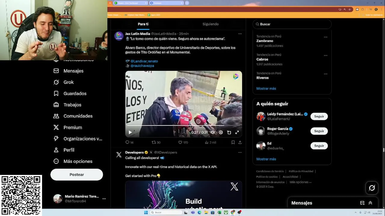Open Jax Latin Media profile avatar
This screenshot has height=216, width=385.
click(119, 36)
